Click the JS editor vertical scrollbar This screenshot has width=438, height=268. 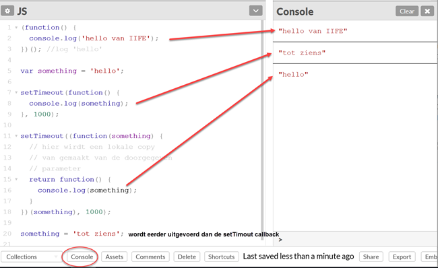262,126
